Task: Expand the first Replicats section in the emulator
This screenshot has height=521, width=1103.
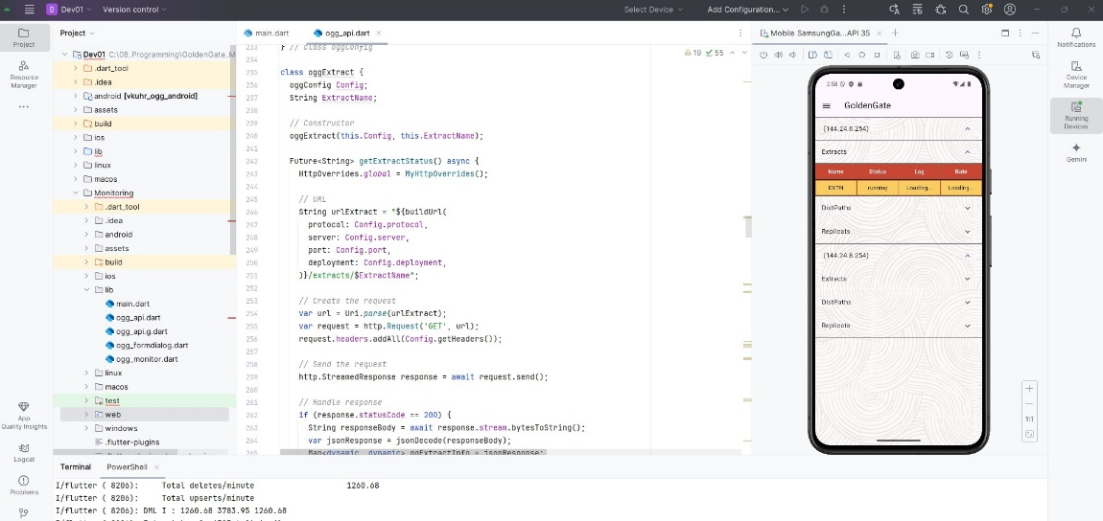Action: (967, 231)
